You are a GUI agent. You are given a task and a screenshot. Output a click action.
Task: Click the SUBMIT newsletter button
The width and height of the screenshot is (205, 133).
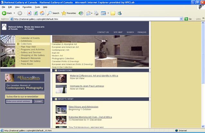point(39,101)
